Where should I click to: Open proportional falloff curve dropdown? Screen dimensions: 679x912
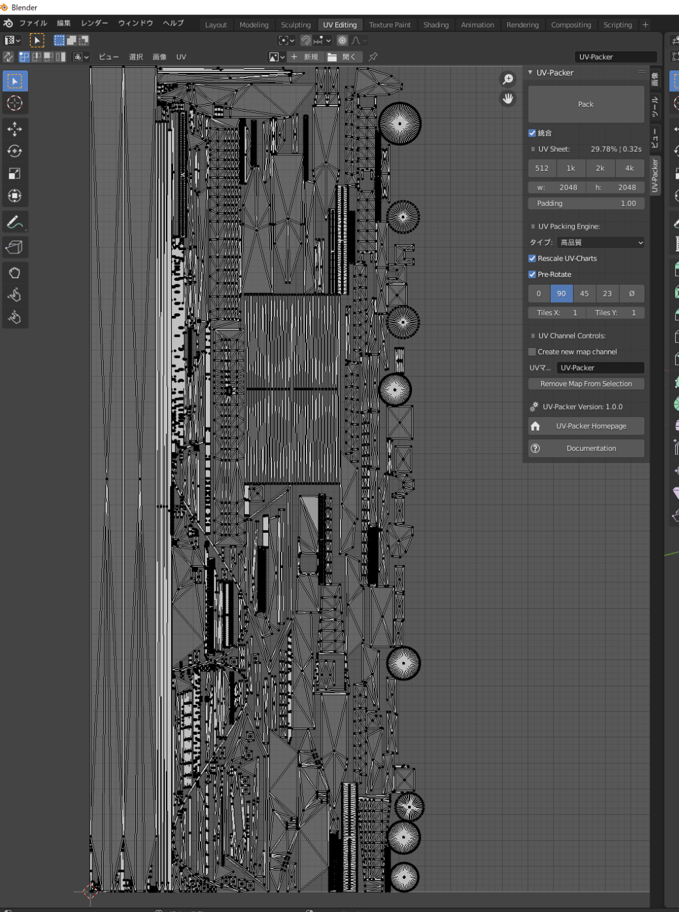point(359,40)
